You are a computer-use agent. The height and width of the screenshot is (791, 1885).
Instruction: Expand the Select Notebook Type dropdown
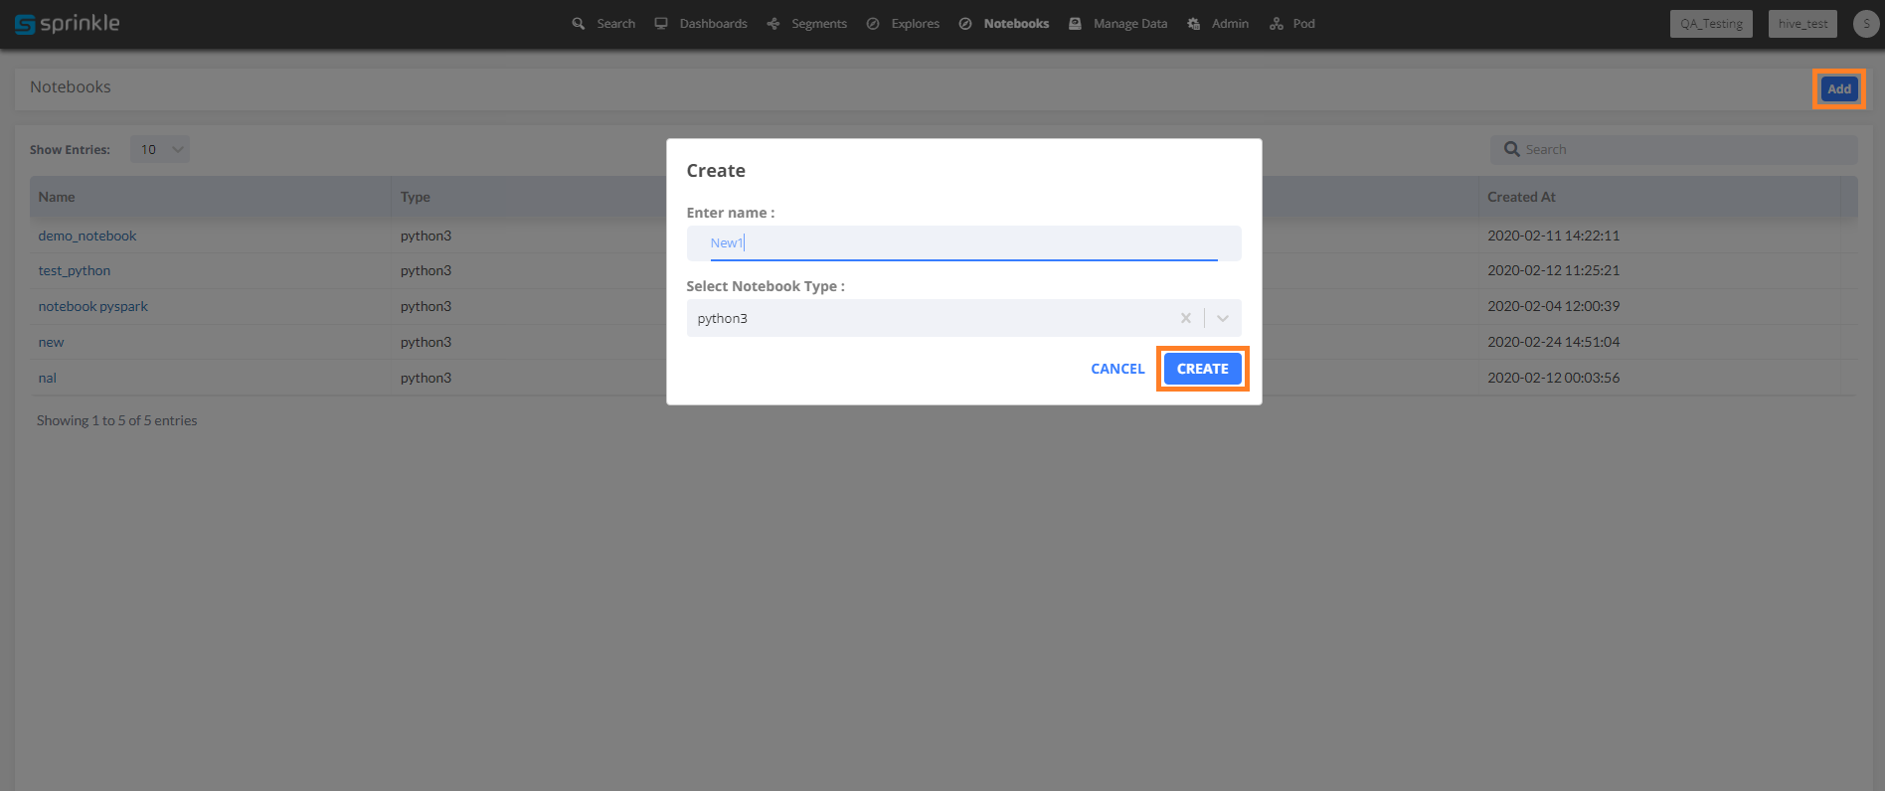[x=1223, y=318]
